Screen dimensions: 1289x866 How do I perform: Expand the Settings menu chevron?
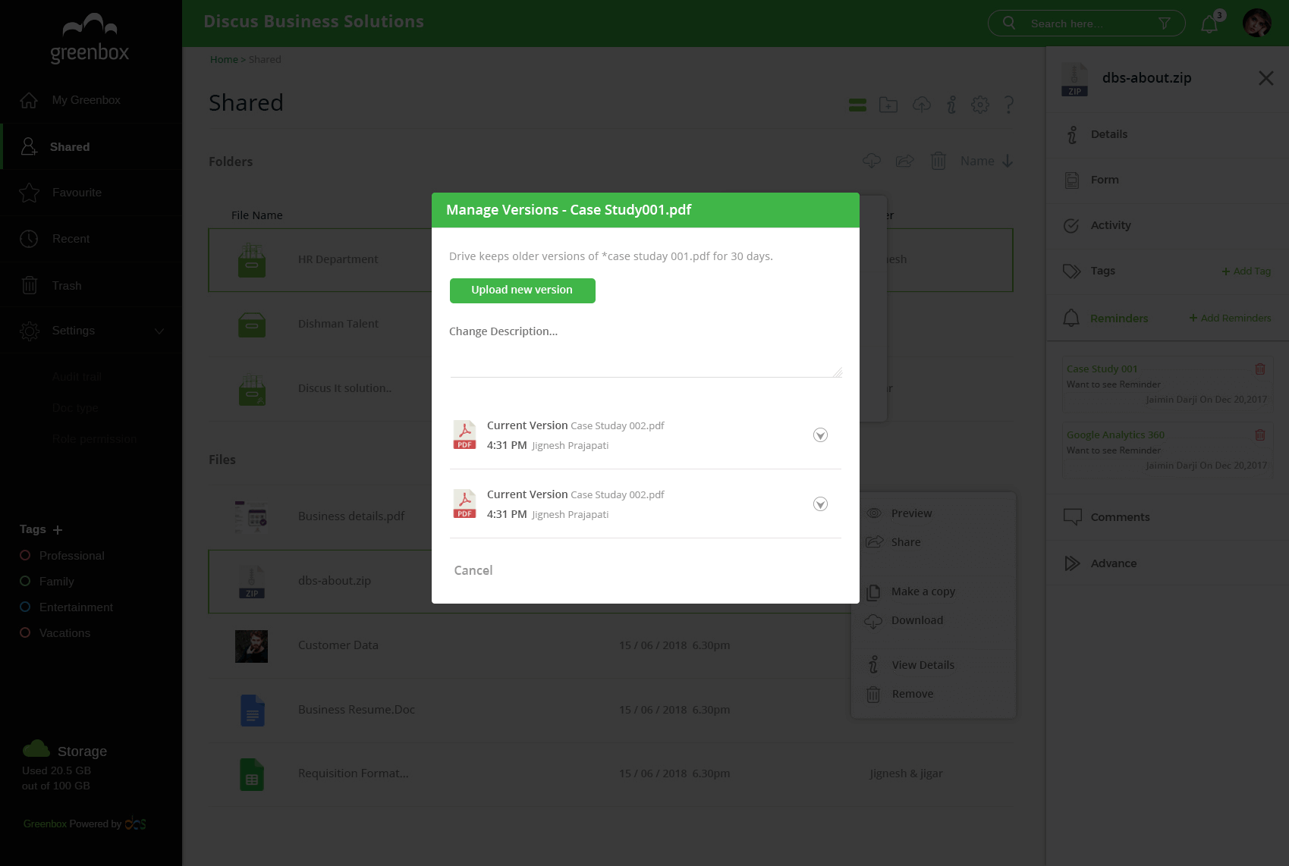tap(159, 331)
